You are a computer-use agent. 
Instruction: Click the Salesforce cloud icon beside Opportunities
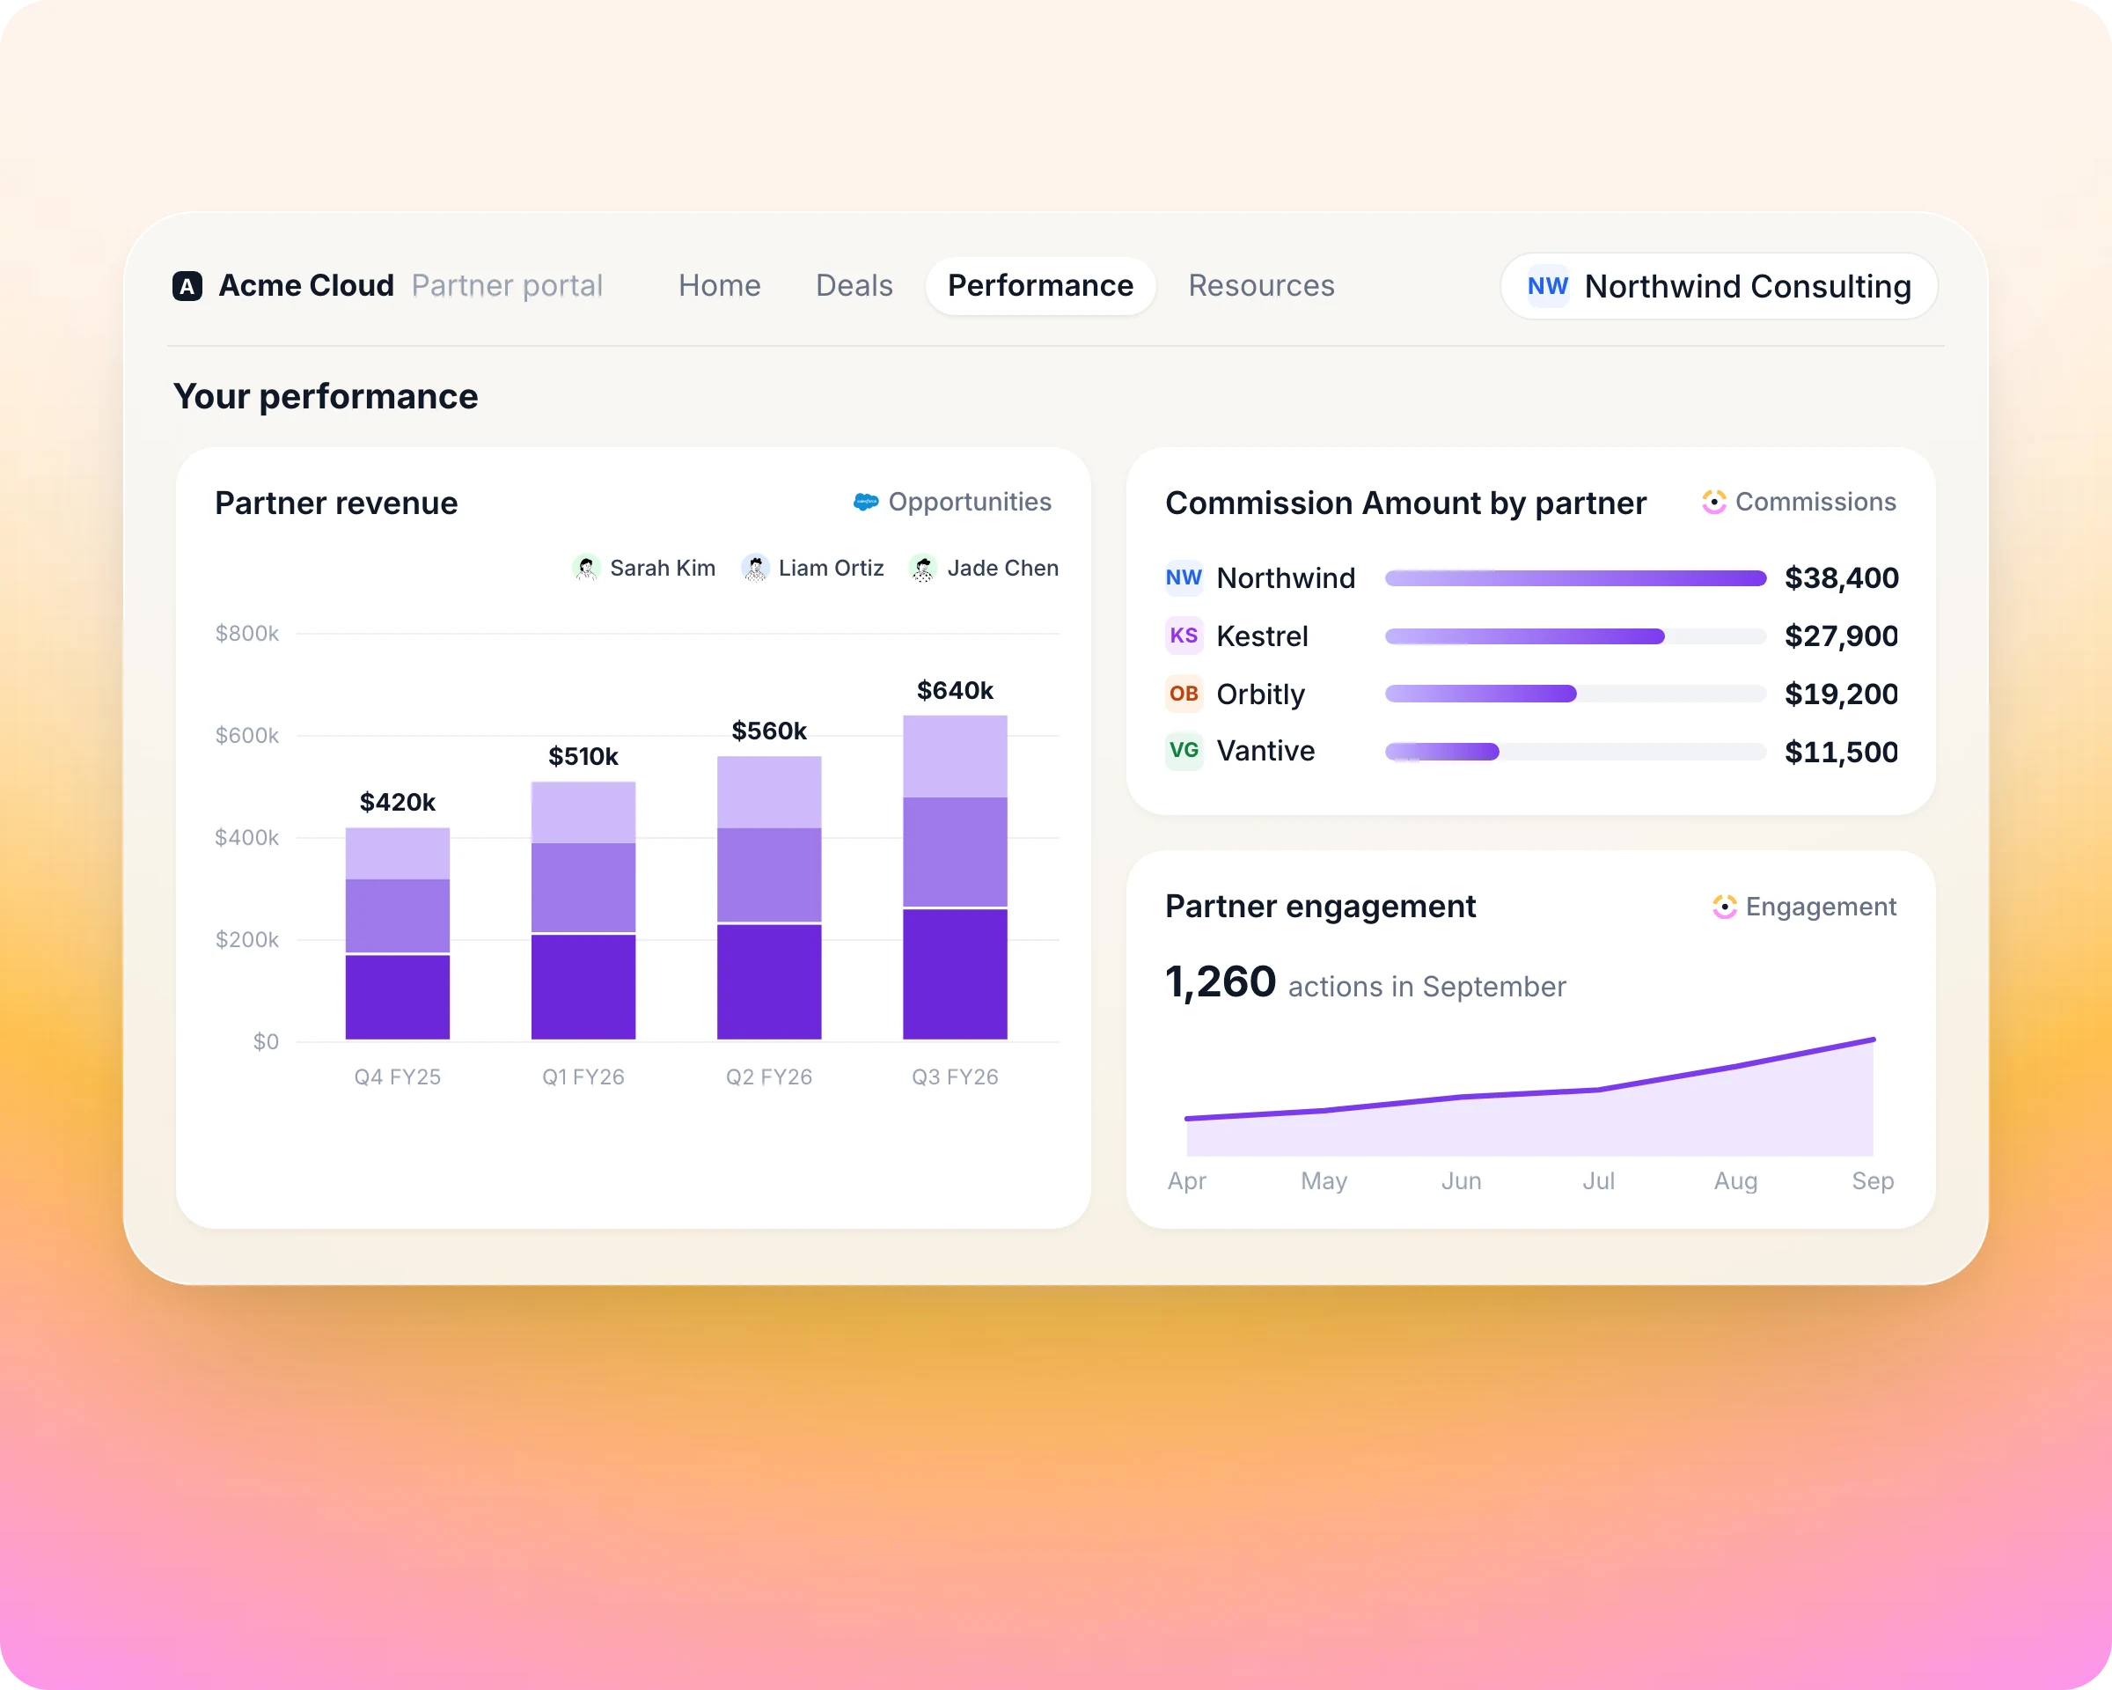point(866,502)
